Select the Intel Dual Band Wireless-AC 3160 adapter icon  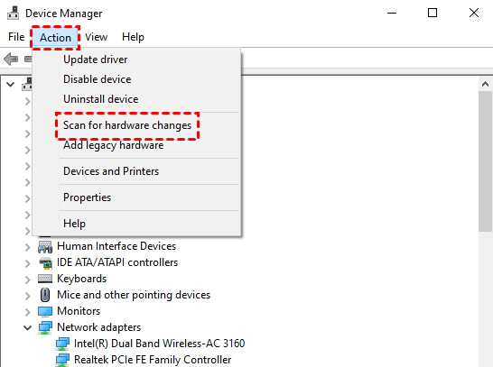tap(62, 344)
